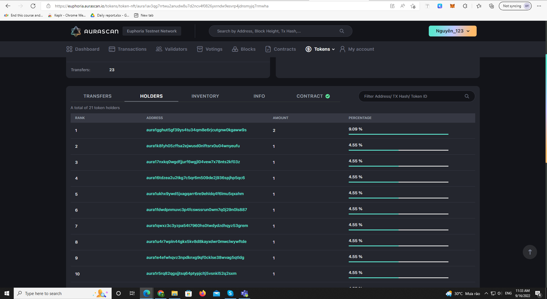The image size is (547, 299).
Task: Click the search magnifier in the filter box
Action: click(467, 96)
